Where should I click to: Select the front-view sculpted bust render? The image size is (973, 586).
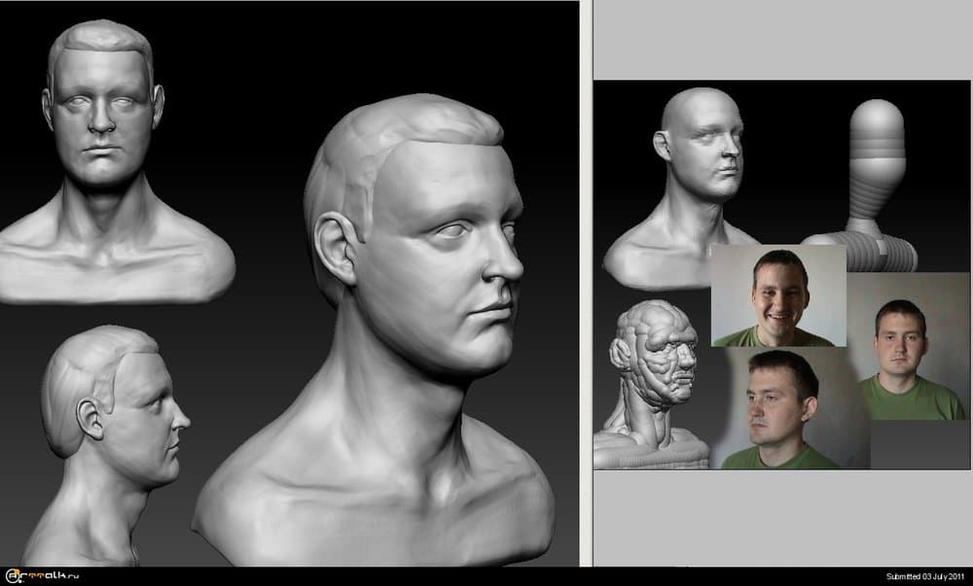[x=107, y=165]
